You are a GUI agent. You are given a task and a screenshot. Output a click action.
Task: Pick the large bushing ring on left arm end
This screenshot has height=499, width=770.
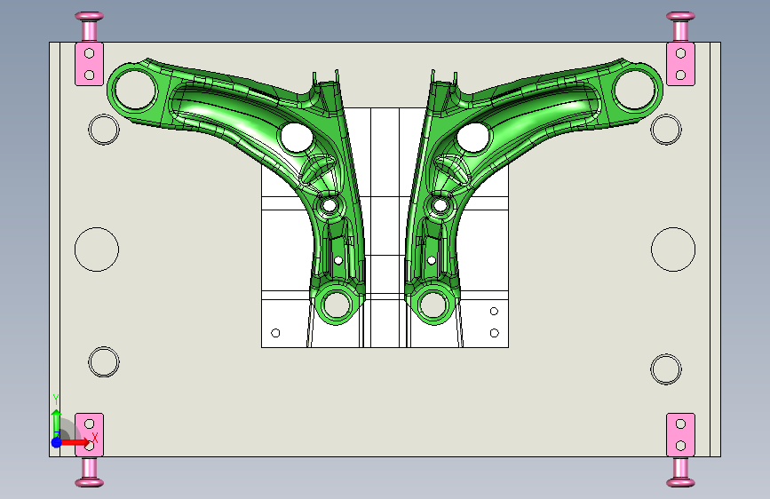click(x=133, y=90)
